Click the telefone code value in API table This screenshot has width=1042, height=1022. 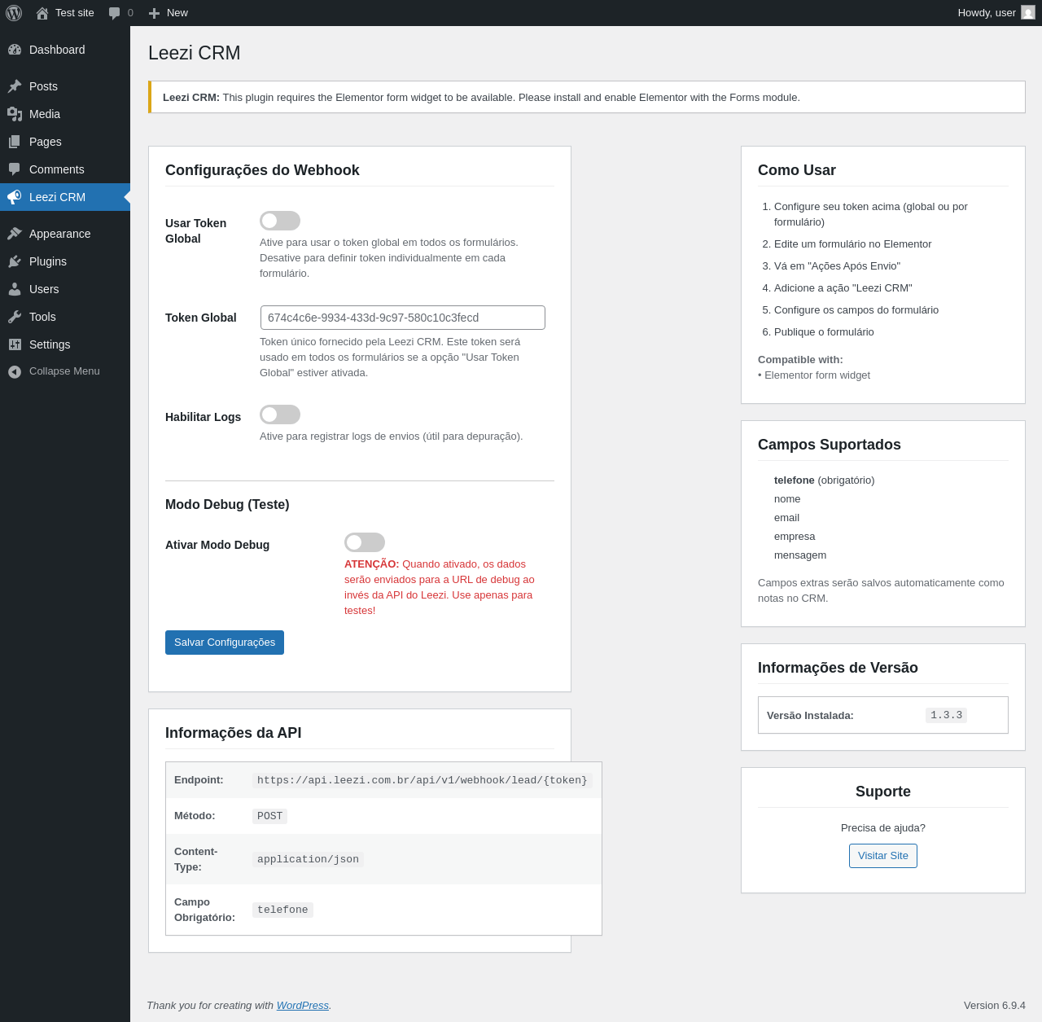click(x=282, y=910)
